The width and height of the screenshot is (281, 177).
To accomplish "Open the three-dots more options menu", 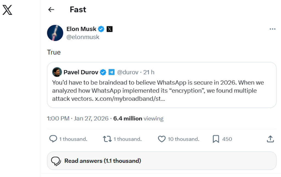I will [272, 29].
